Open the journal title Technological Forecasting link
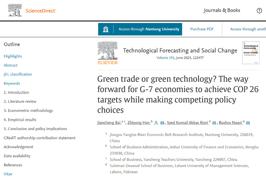Viewport: 266px width, 177px height. coord(180,51)
